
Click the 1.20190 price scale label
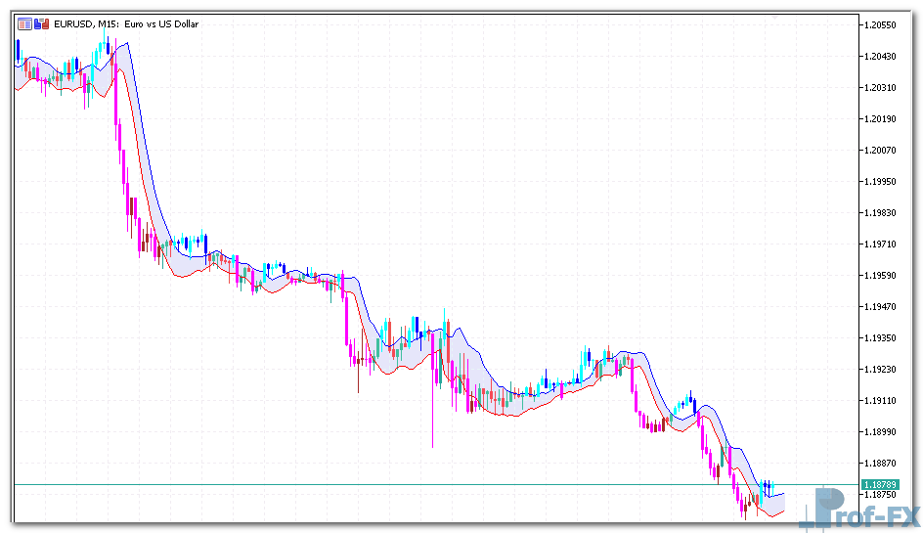[x=880, y=118]
